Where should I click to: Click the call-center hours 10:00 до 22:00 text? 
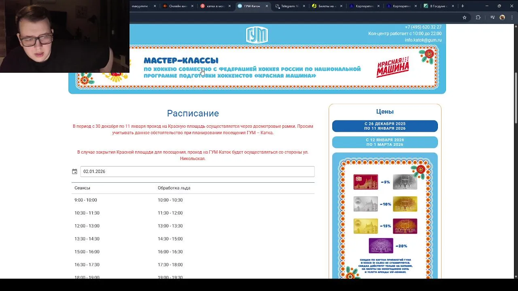pyautogui.click(x=405, y=34)
